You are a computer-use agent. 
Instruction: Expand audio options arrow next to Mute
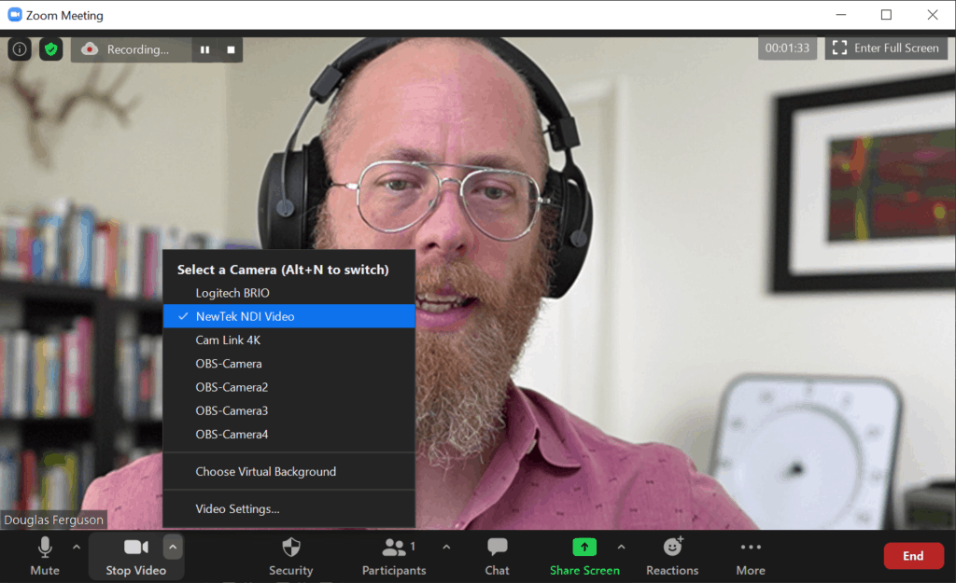coord(77,548)
